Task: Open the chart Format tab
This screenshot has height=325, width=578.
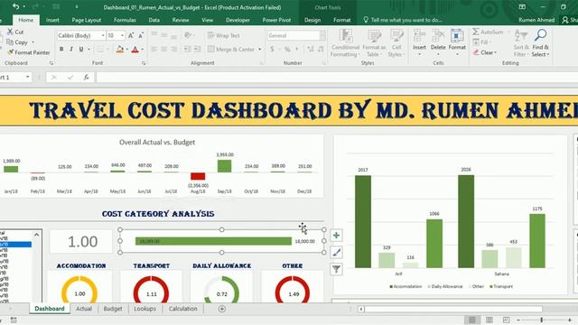Action: pos(341,20)
